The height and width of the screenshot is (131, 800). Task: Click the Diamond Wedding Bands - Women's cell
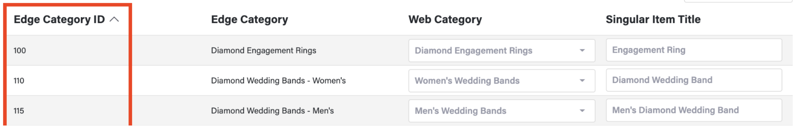click(278, 81)
